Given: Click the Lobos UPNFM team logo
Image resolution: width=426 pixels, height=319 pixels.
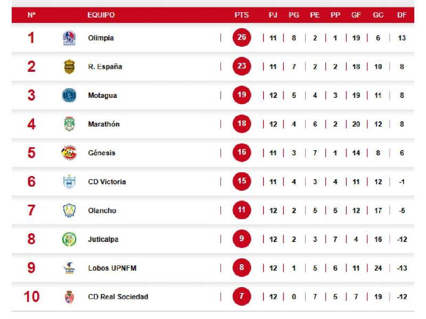Looking at the screenshot, I should (69, 268).
